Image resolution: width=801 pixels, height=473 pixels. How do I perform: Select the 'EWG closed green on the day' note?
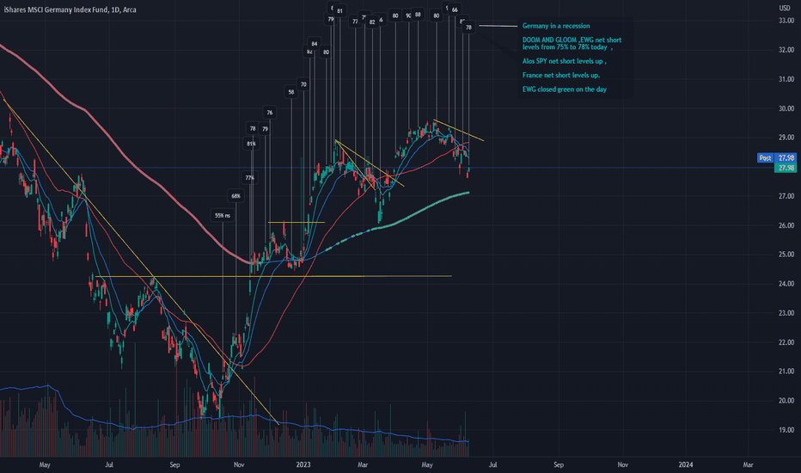565,89
